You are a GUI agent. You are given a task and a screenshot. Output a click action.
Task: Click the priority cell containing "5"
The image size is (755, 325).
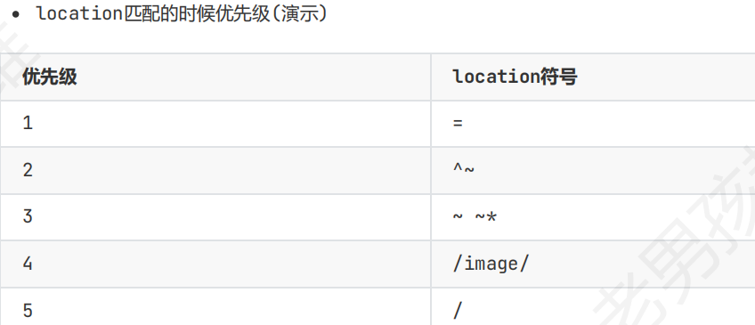tap(215, 306)
